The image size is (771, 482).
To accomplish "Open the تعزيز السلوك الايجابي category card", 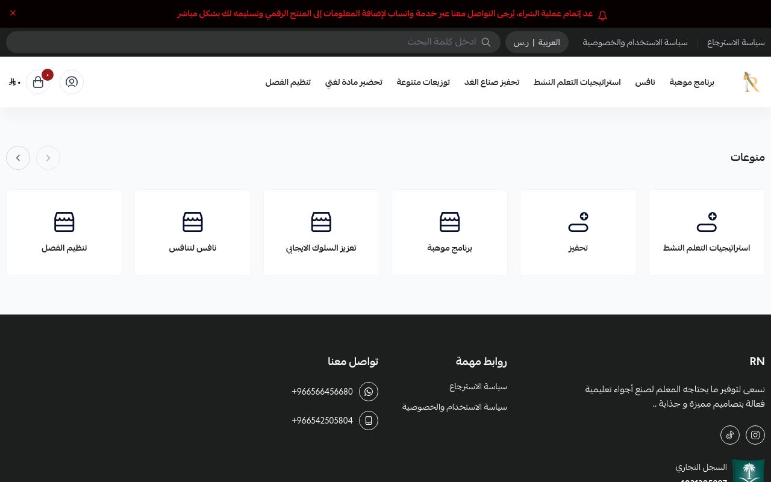I will 321,233.
